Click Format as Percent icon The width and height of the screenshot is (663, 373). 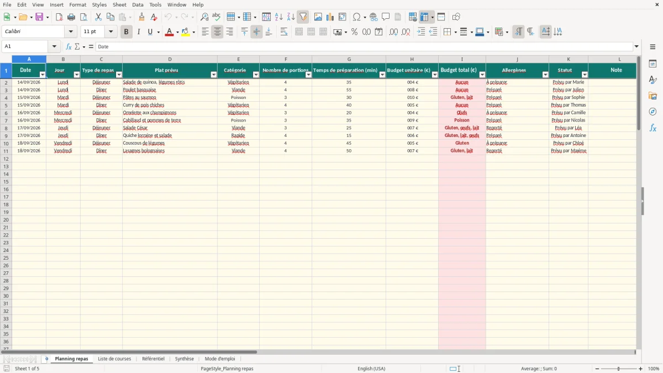[x=354, y=32]
